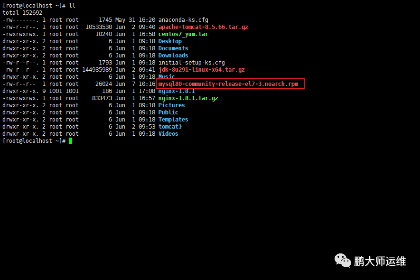The image size is (420, 280).
Task: Click the Documents directory entry
Action: click(173, 48)
